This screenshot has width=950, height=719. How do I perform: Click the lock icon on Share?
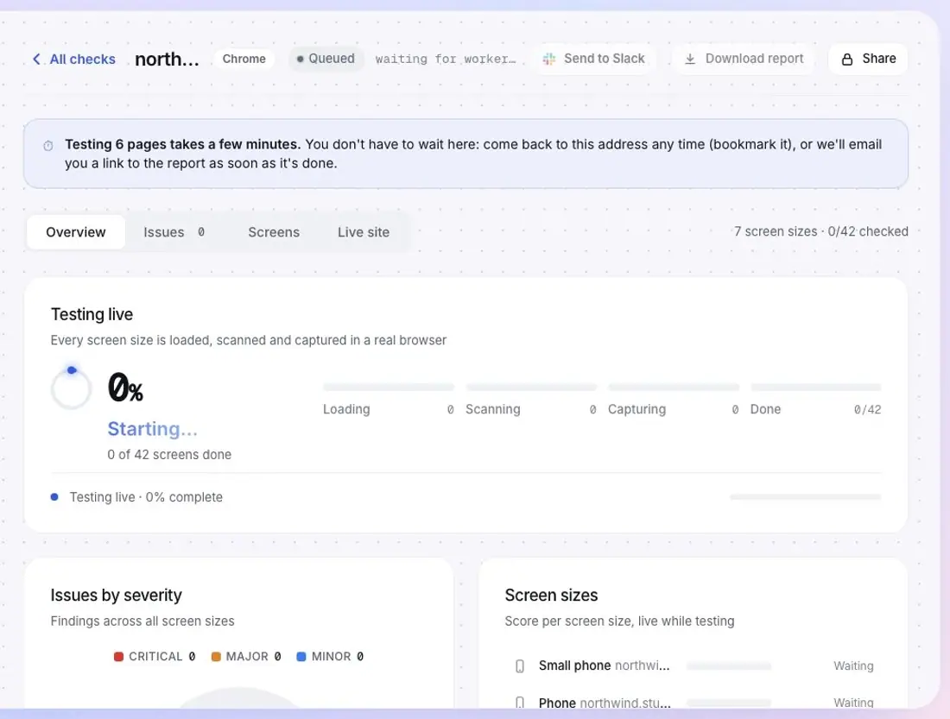click(x=847, y=59)
